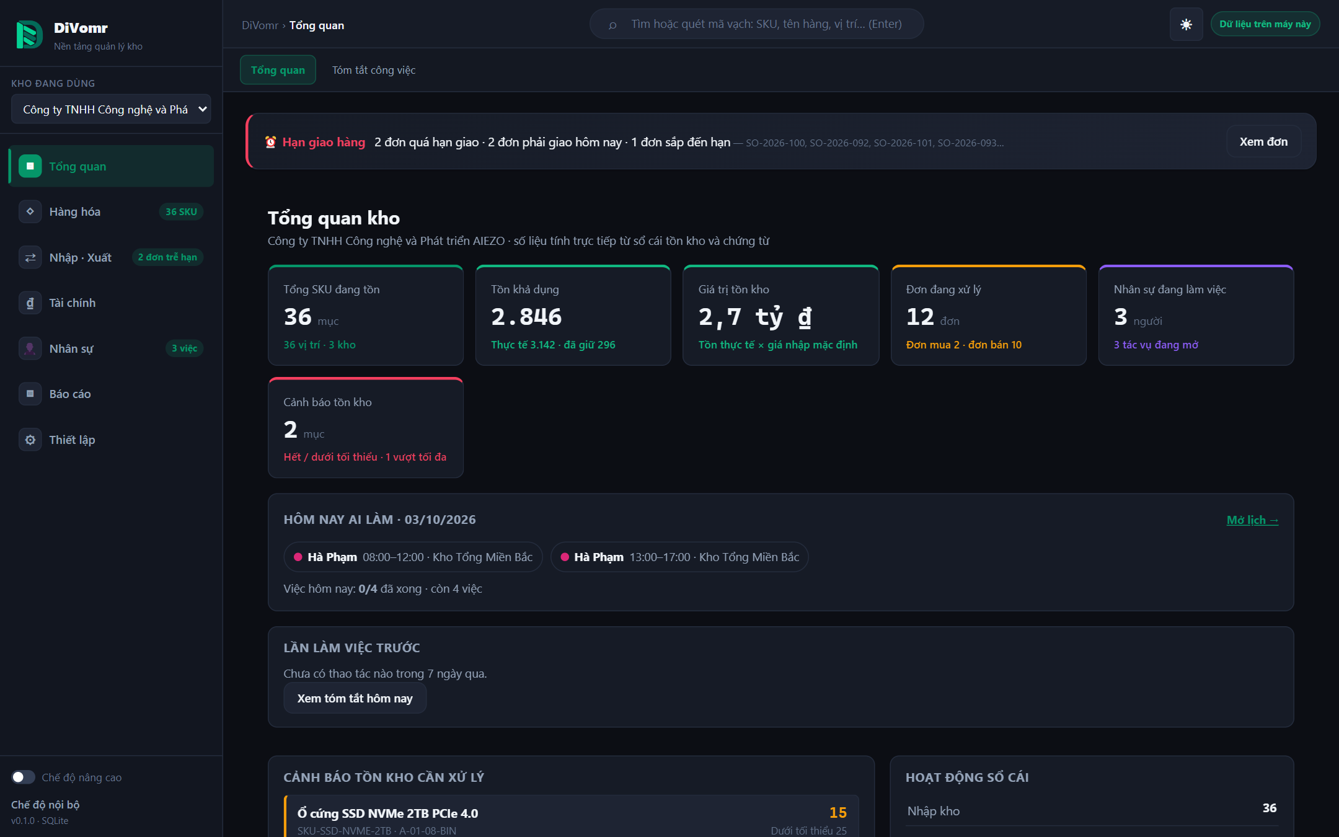
Task: Click the Nhập kho ledger row
Action: point(1091,810)
